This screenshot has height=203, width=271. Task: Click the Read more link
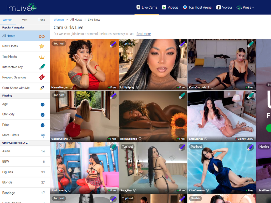coord(143,34)
